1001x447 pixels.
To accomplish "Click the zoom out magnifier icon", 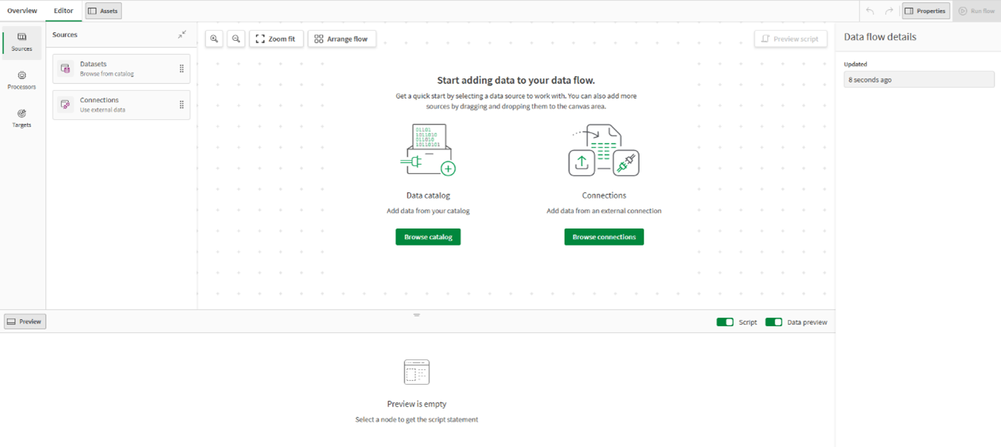I will (x=237, y=38).
